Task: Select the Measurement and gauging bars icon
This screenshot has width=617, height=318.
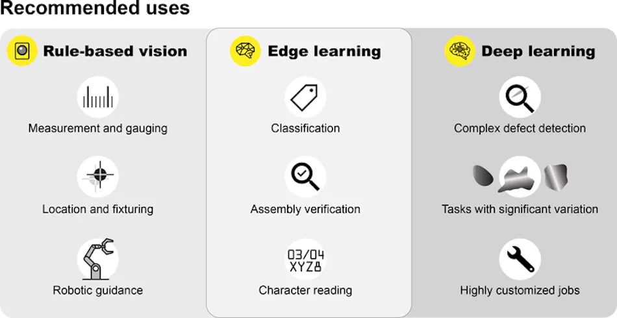Action: pos(98,97)
